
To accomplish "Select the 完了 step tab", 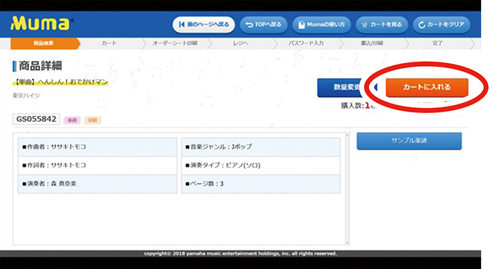I will (x=437, y=44).
